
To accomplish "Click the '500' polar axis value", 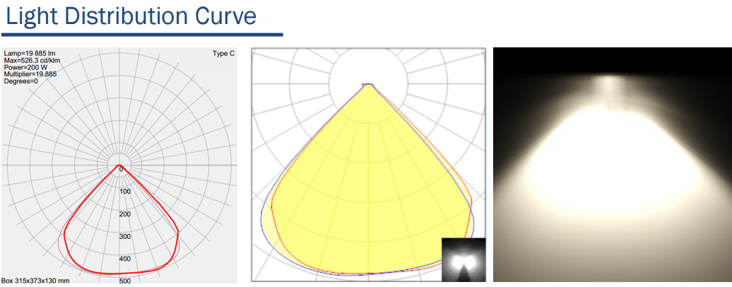I will click(124, 281).
